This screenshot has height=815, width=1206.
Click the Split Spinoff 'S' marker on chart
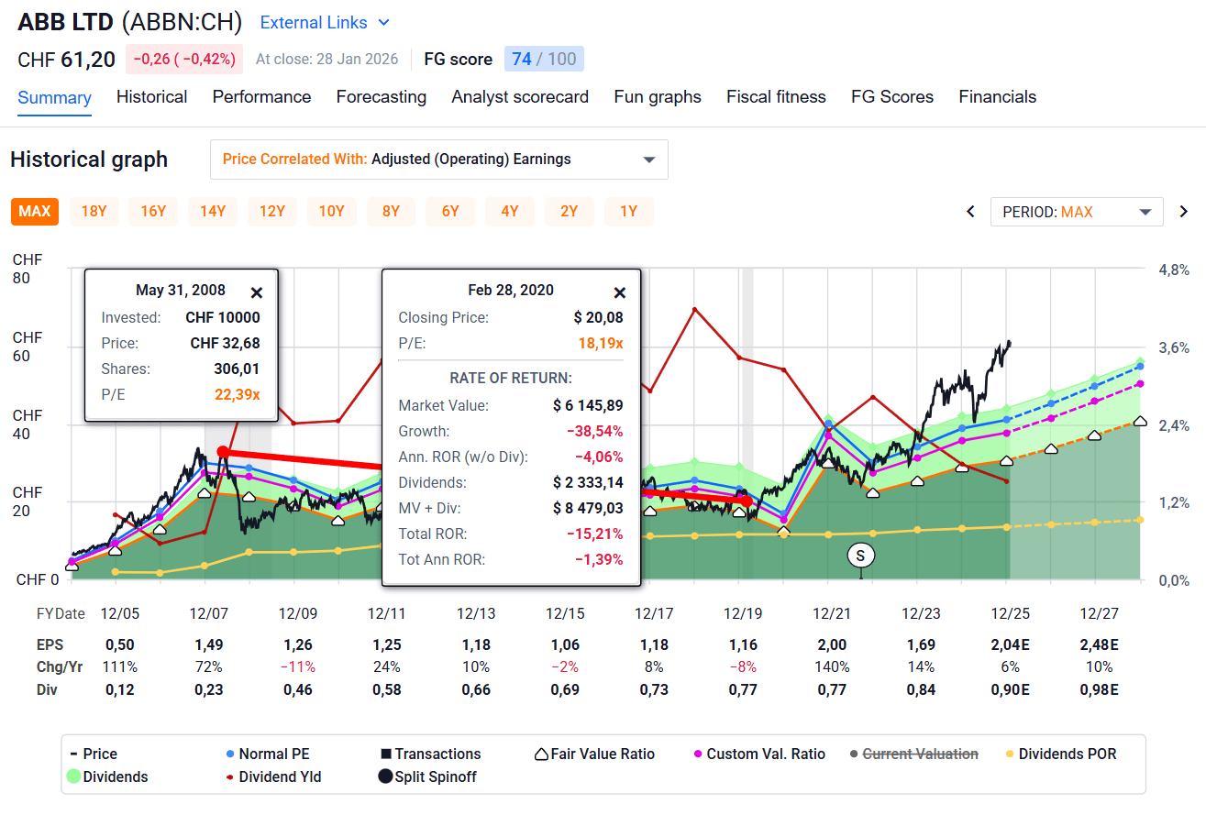click(x=860, y=556)
